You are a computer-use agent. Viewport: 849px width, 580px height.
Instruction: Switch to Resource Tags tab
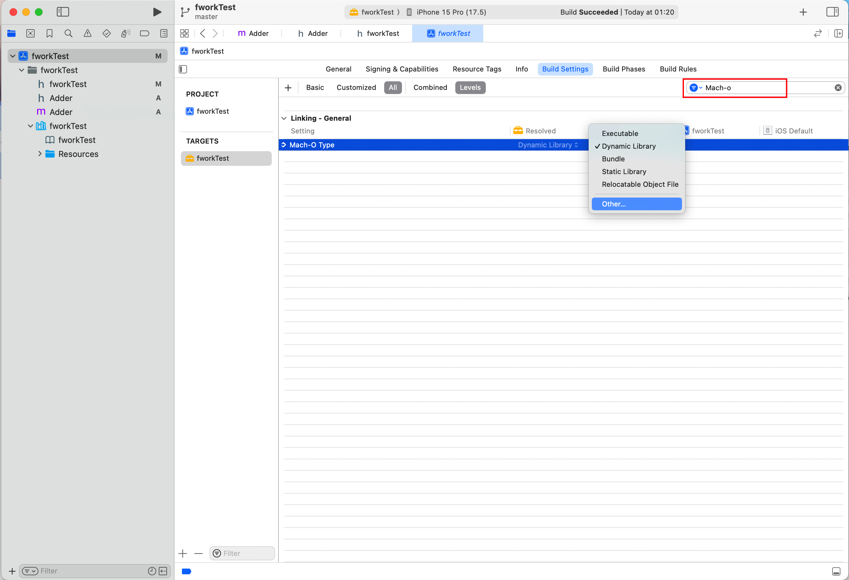(x=477, y=69)
